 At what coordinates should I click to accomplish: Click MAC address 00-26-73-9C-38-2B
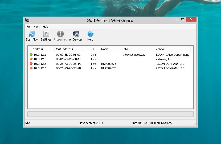coord(68,68)
